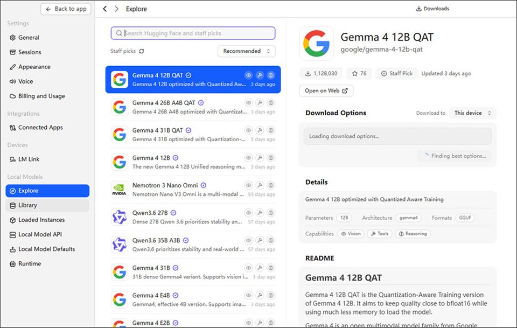517x328 pixels.
Task: Open the Runtime page
Action: [x=47, y=264]
